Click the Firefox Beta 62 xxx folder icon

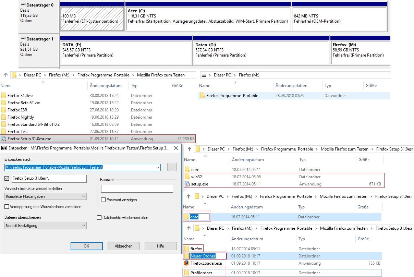[3, 103]
